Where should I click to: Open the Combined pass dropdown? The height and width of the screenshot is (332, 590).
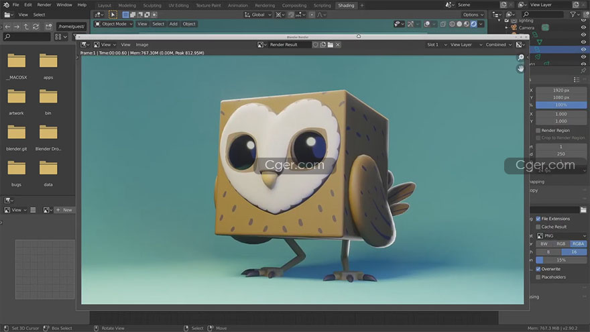tap(498, 45)
